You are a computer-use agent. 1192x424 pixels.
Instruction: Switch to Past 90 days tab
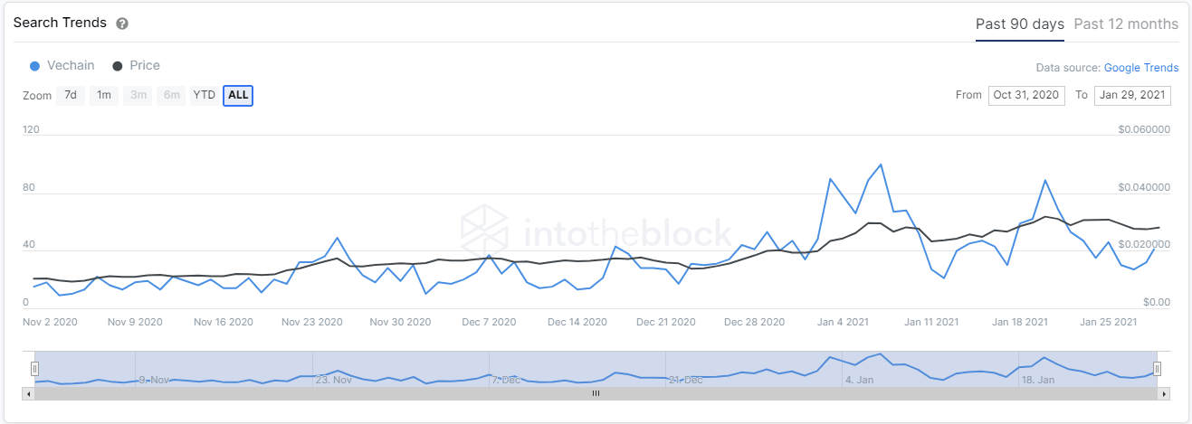coord(1019,24)
